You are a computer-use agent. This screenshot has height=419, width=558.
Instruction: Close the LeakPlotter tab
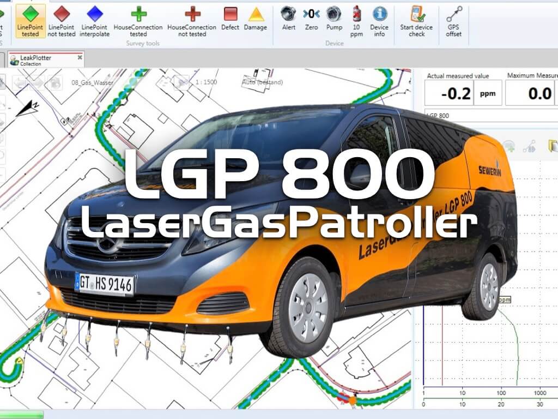click(x=80, y=57)
